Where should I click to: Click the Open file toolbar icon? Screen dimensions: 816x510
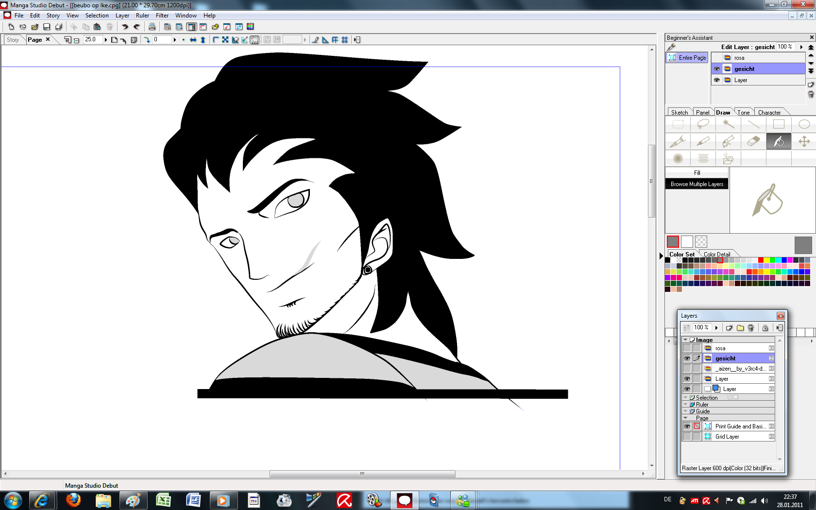[34, 27]
